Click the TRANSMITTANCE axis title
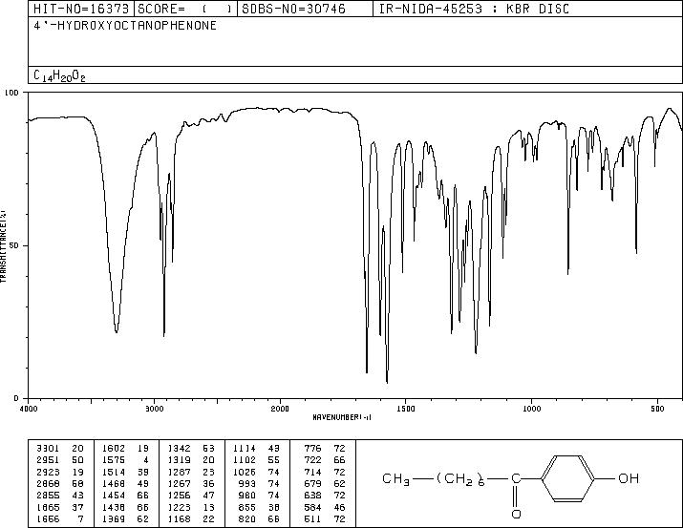Image resolution: width=683 pixels, height=528 pixels. click(3, 246)
